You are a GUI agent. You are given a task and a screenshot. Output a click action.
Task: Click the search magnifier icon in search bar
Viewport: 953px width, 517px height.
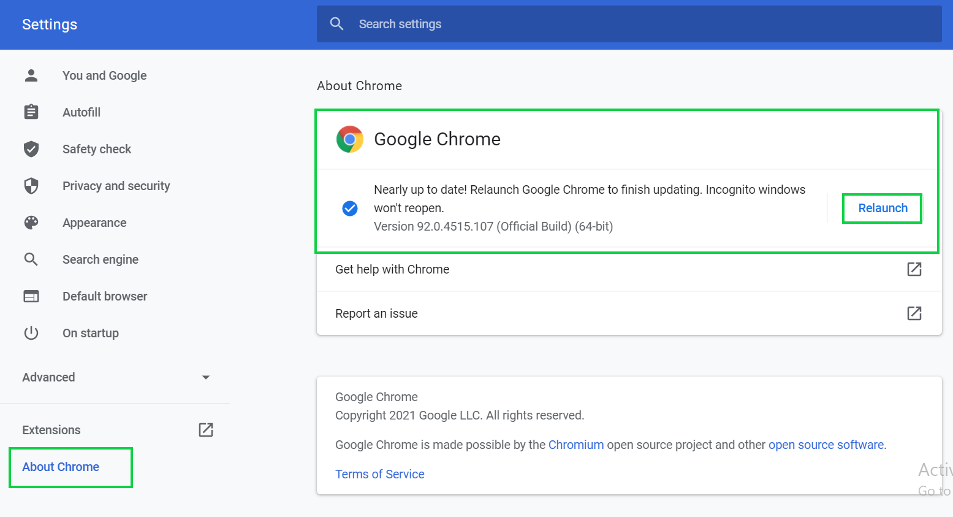point(336,24)
